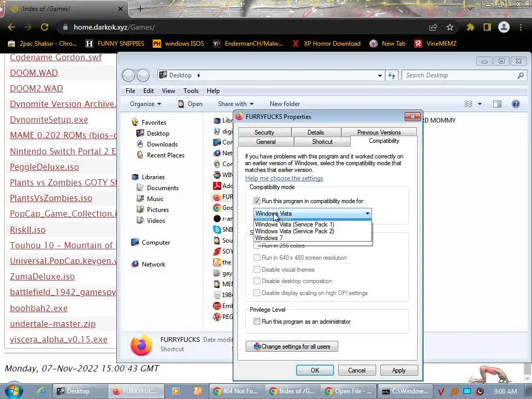Check Run this program as an administrator
This screenshot has width=532, height=399.
[x=257, y=321]
